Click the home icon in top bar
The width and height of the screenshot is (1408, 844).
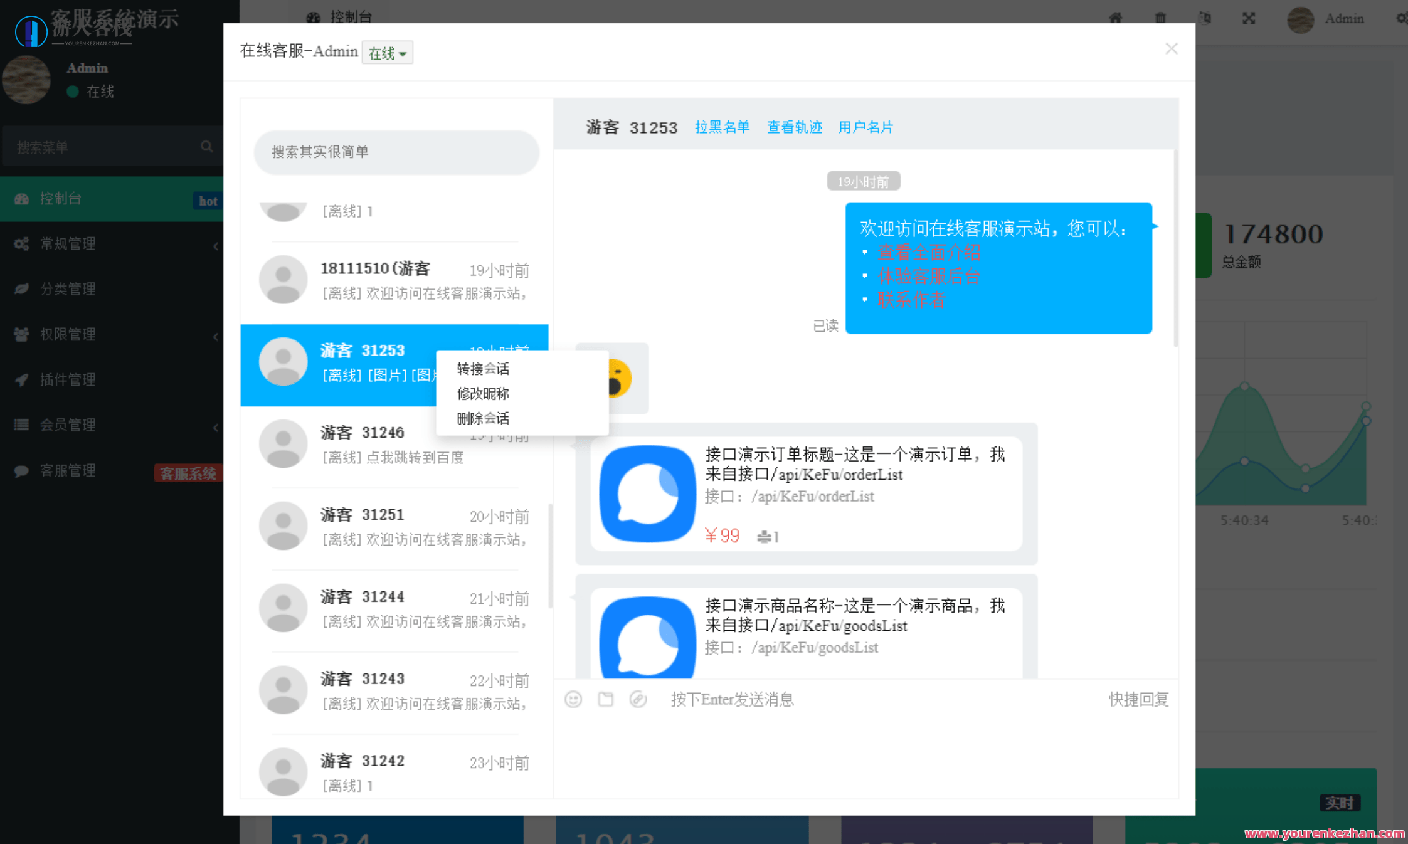[x=1115, y=18]
